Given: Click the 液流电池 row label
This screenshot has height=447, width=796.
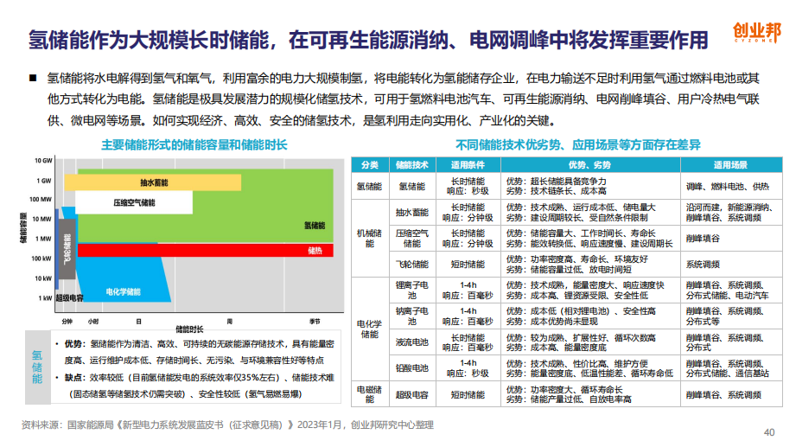Looking at the screenshot, I should point(411,342).
